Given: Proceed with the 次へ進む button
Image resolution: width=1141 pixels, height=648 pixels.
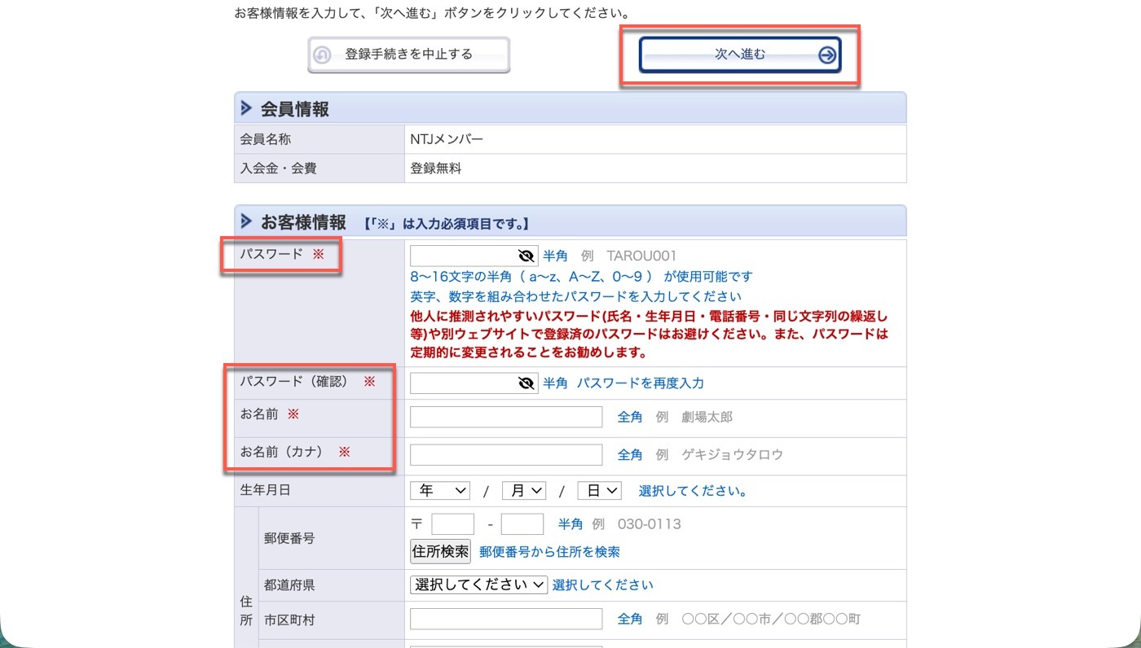Looking at the screenshot, I should (739, 55).
